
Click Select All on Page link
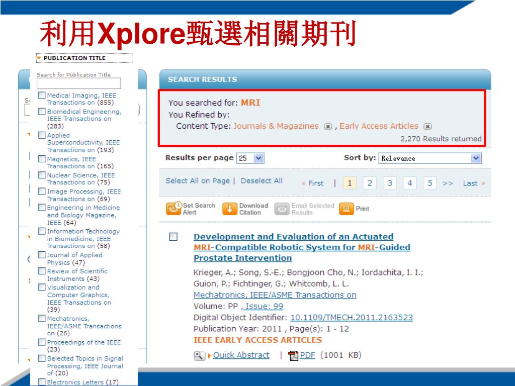point(197,181)
